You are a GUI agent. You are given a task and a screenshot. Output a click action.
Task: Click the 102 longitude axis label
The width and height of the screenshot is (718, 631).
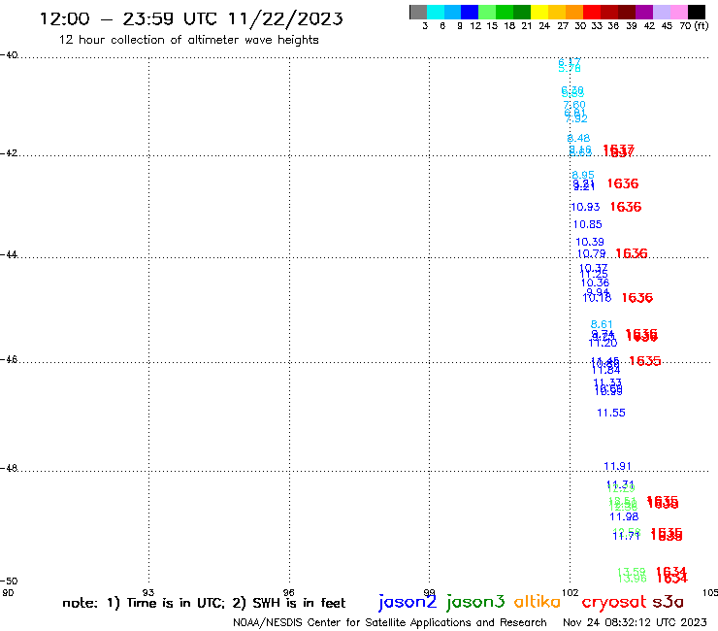click(571, 592)
